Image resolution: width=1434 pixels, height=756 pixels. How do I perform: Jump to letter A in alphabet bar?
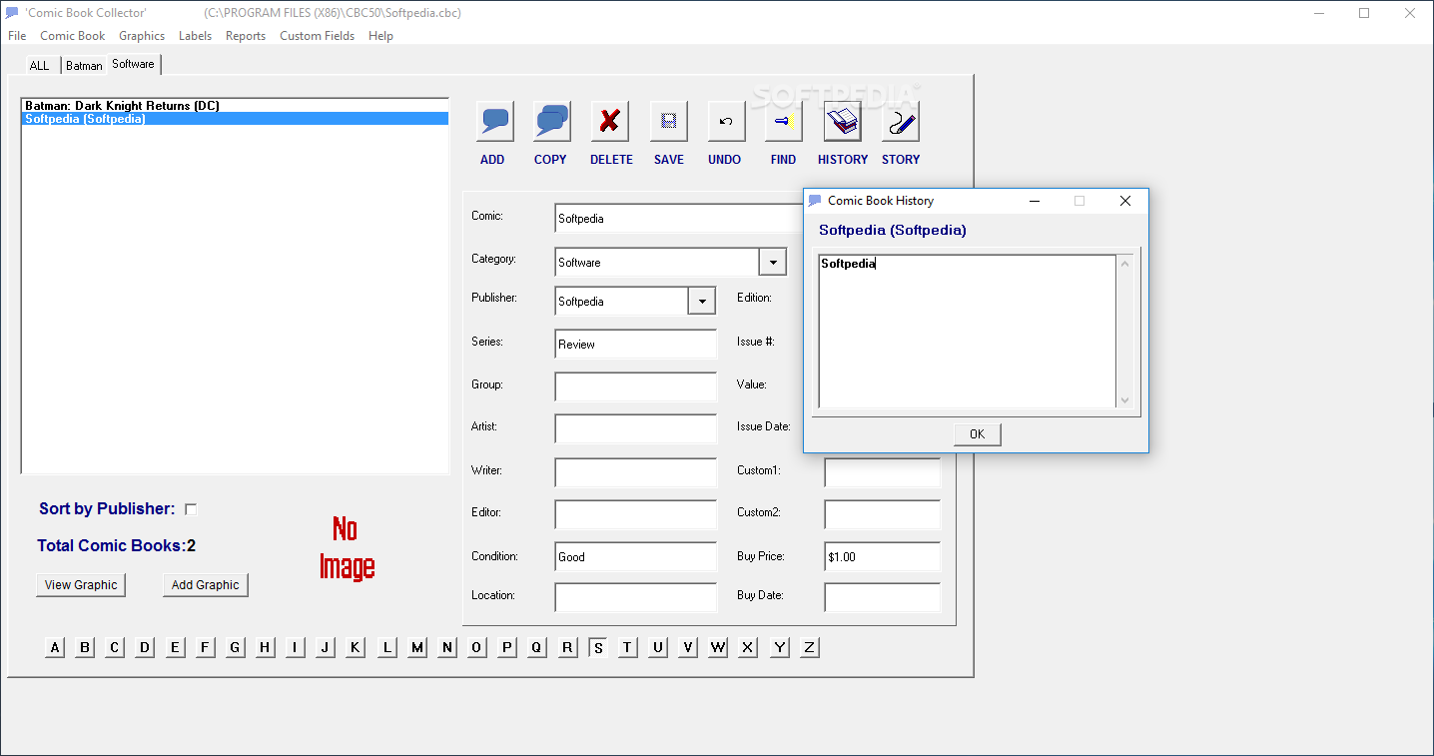(x=55, y=647)
